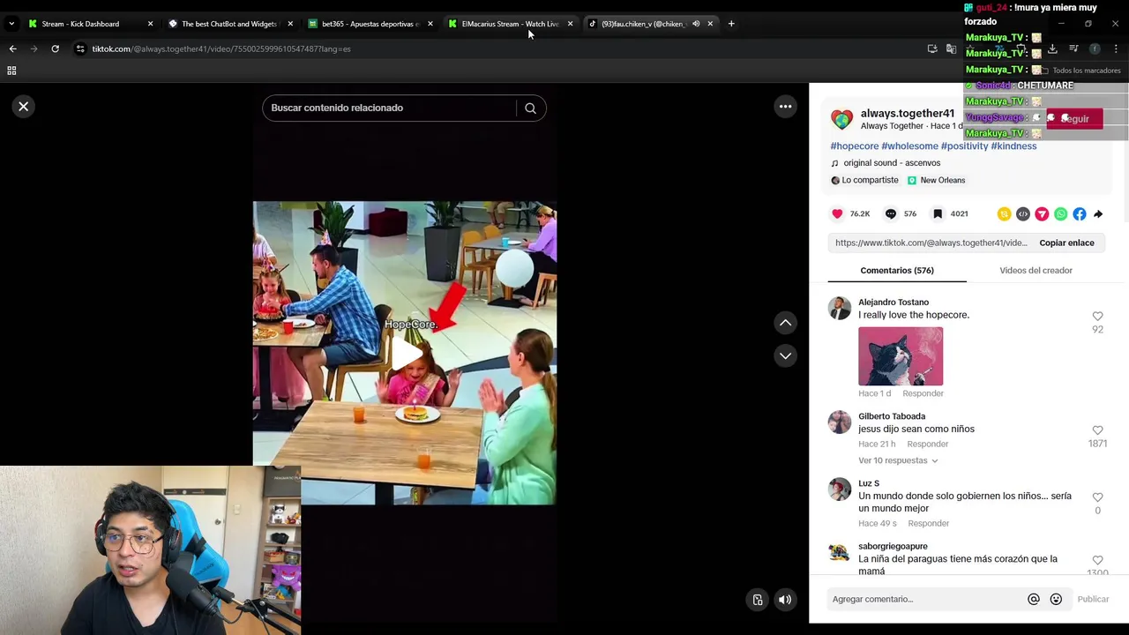Image resolution: width=1129 pixels, height=635 pixels.
Task: Click the translate page icon
Action: (951, 49)
